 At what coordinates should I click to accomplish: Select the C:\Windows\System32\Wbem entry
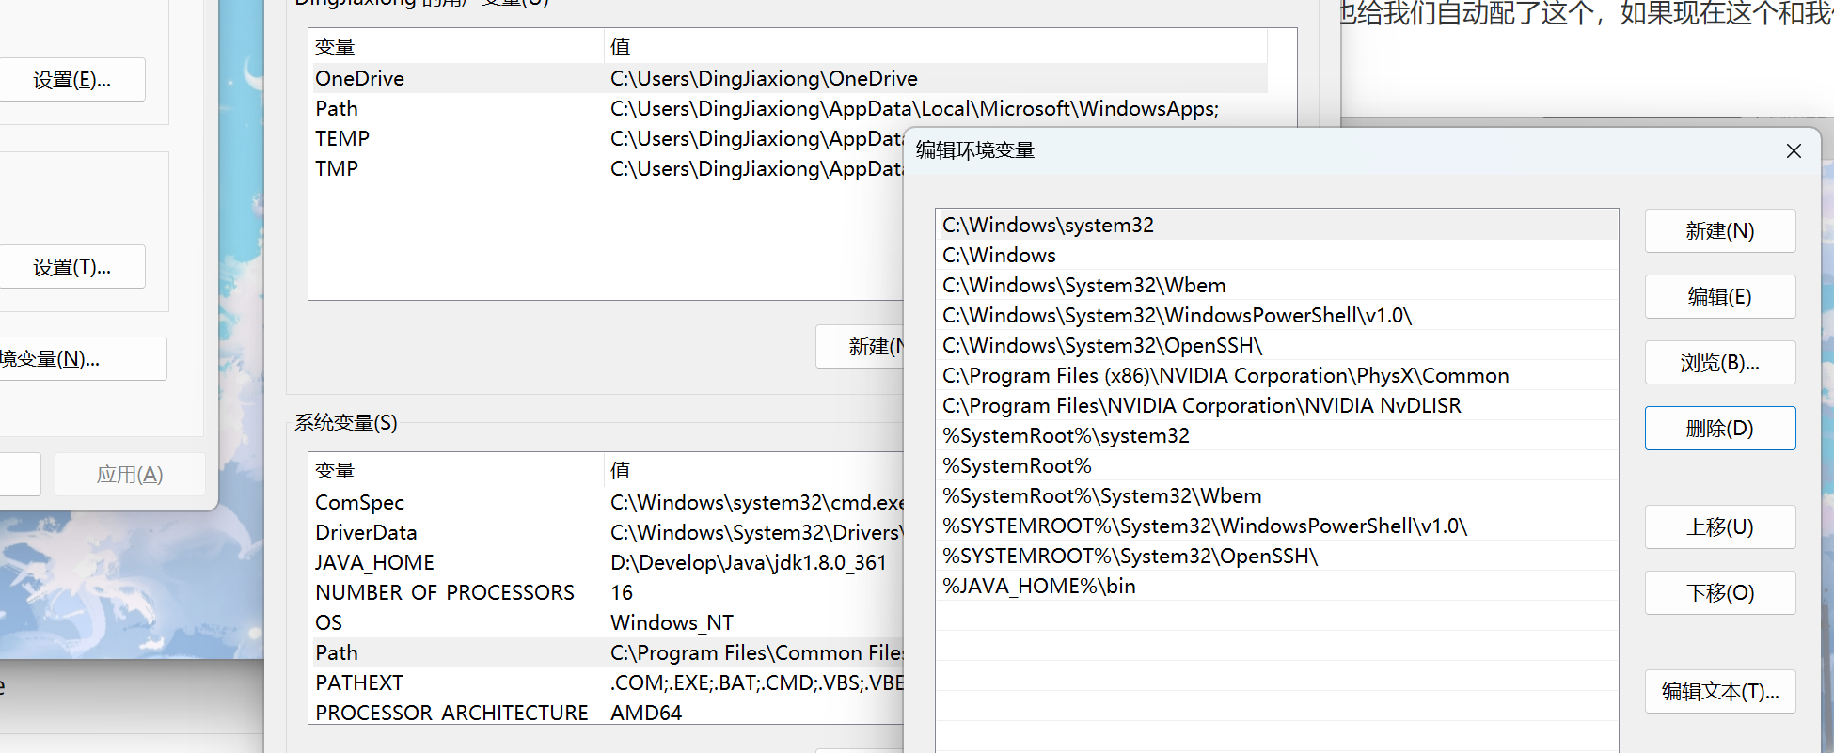click(x=1277, y=285)
